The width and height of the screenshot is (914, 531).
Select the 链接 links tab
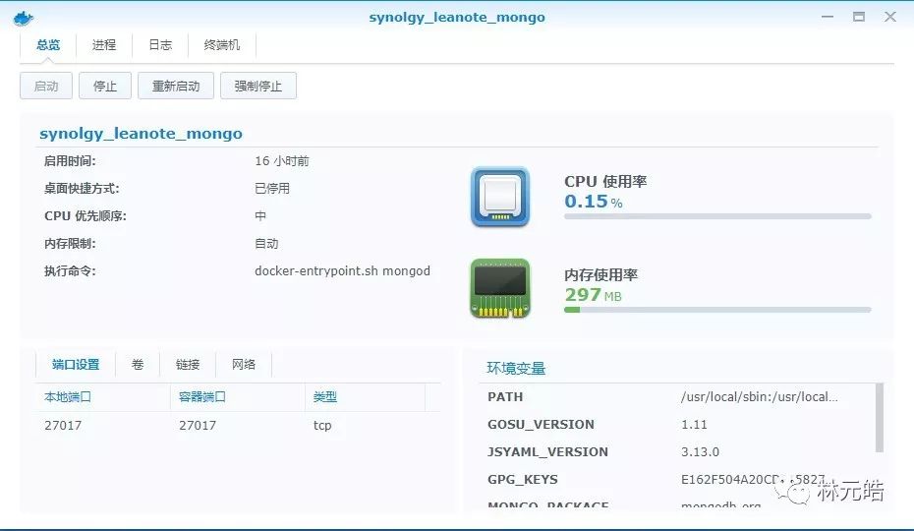(x=188, y=365)
